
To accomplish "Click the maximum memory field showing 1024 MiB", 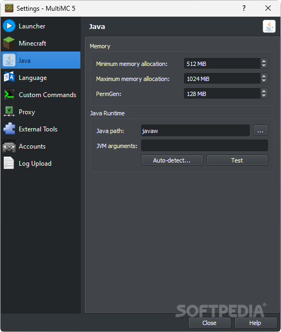I will [222, 78].
